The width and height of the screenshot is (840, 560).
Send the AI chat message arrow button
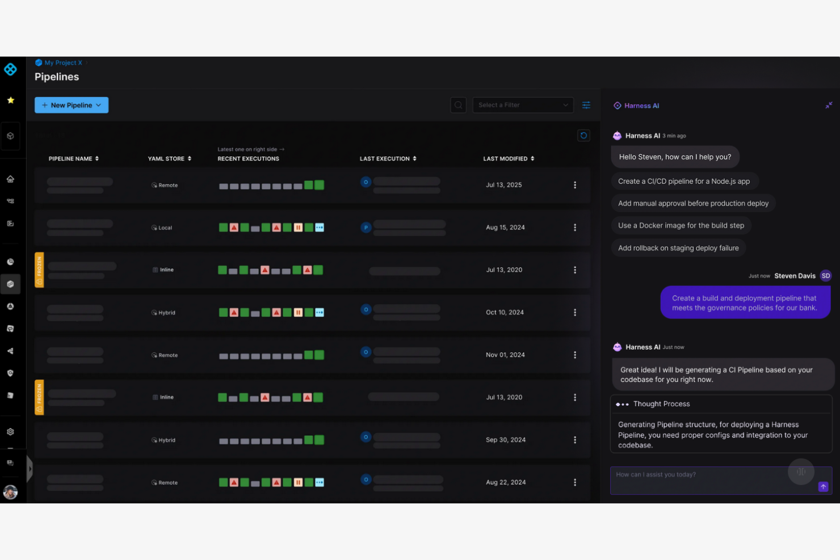pos(823,487)
